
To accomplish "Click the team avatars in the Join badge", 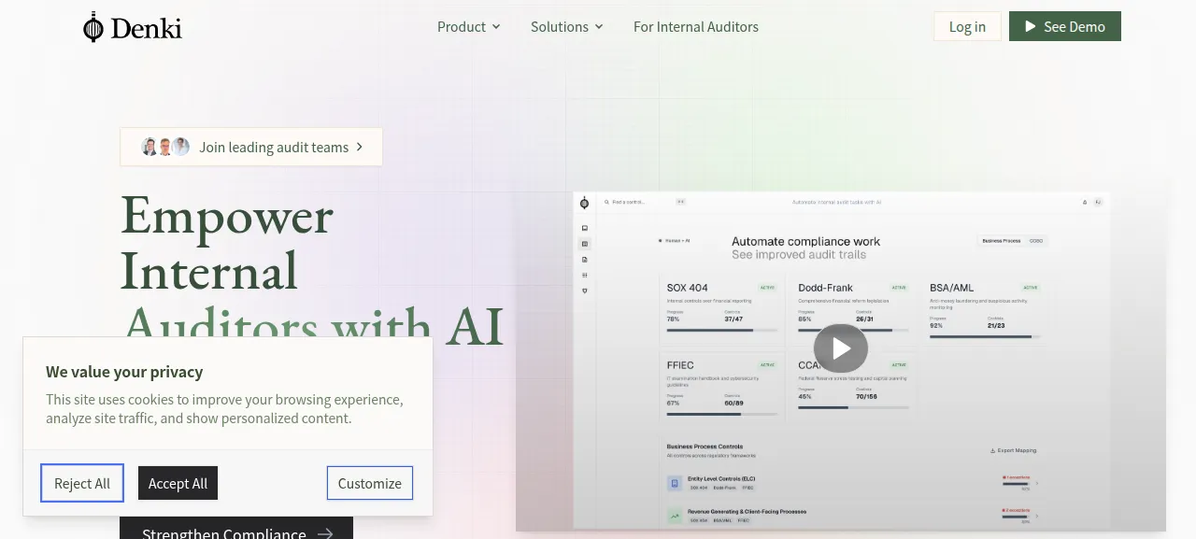I will 165,147.
